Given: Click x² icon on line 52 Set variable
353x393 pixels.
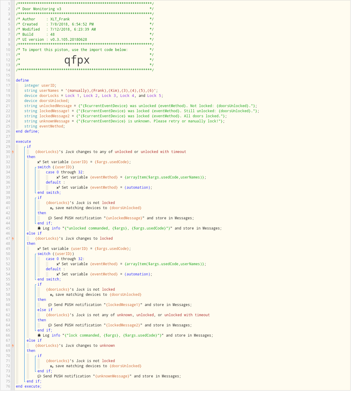Looking at the screenshot, I should pos(58,264).
